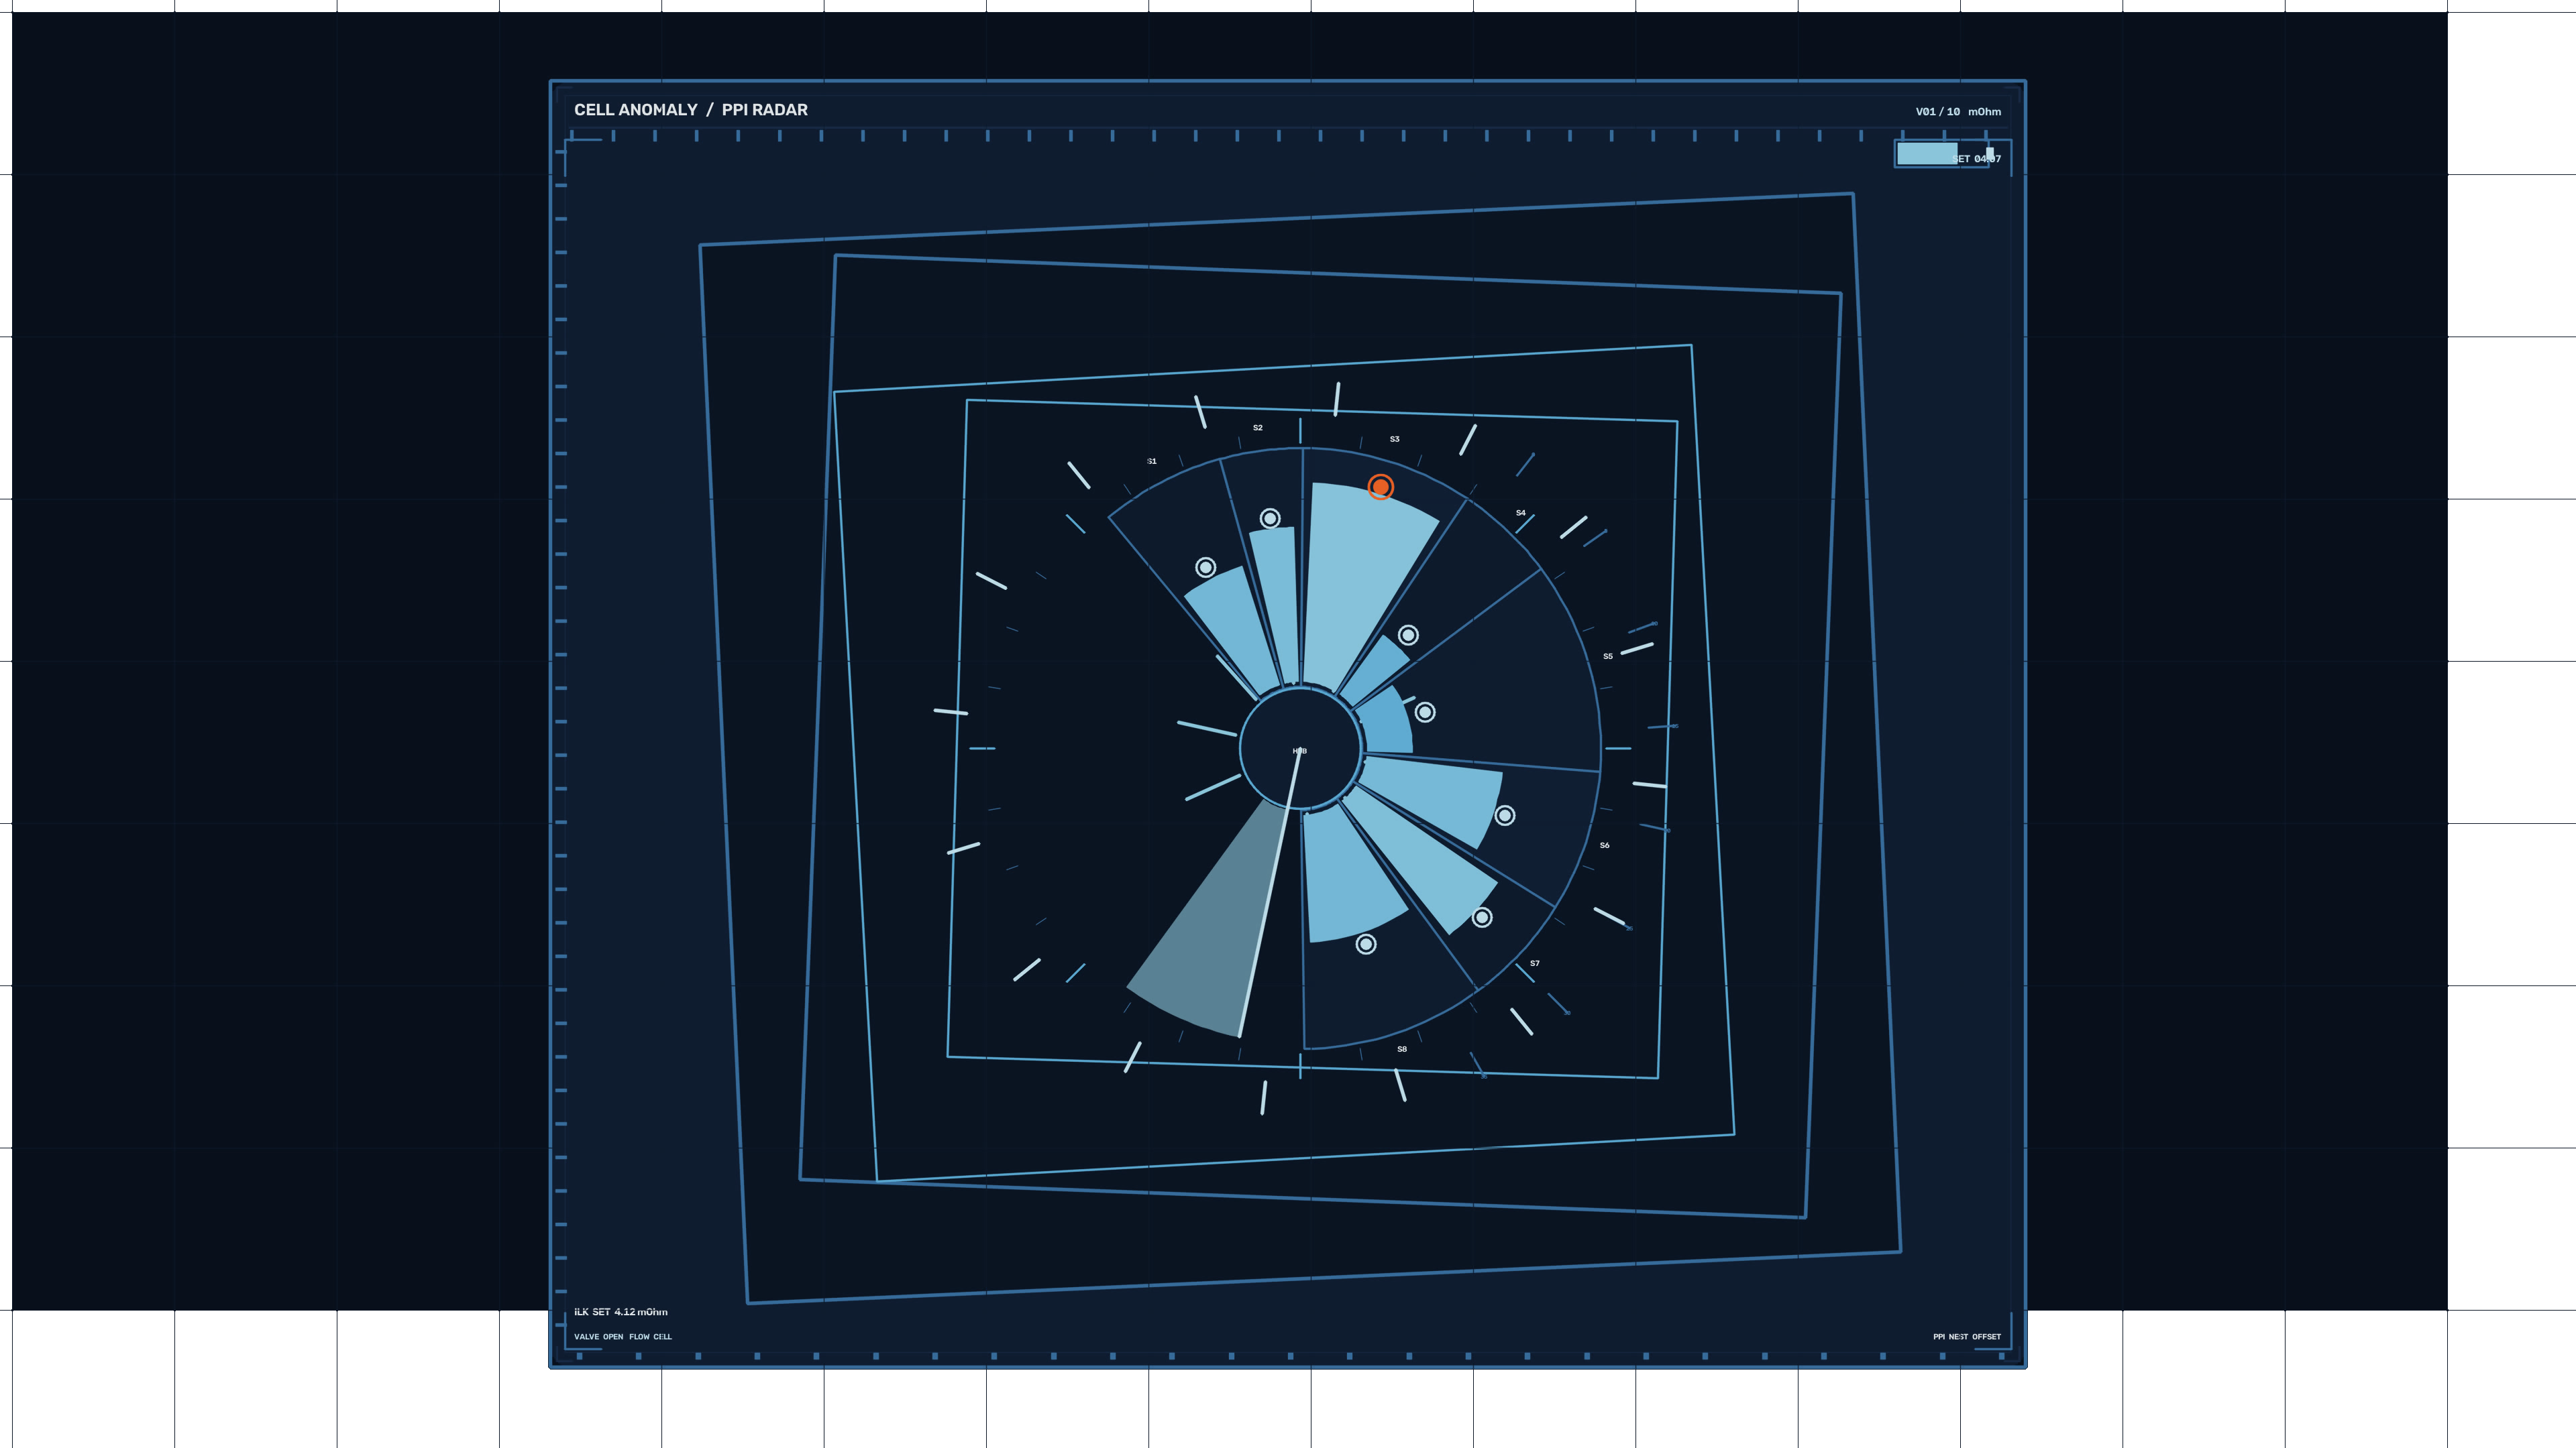Image resolution: width=2576 pixels, height=1448 pixels.
Task: Click the central HUB circle
Action: pyautogui.click(x=1300, y=749)
